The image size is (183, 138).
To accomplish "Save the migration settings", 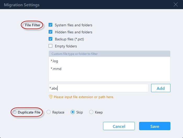I will [x=155, y=126].
